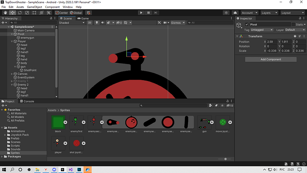
Task: Open the Cloud services icon
Action: (x=235, y=13)
